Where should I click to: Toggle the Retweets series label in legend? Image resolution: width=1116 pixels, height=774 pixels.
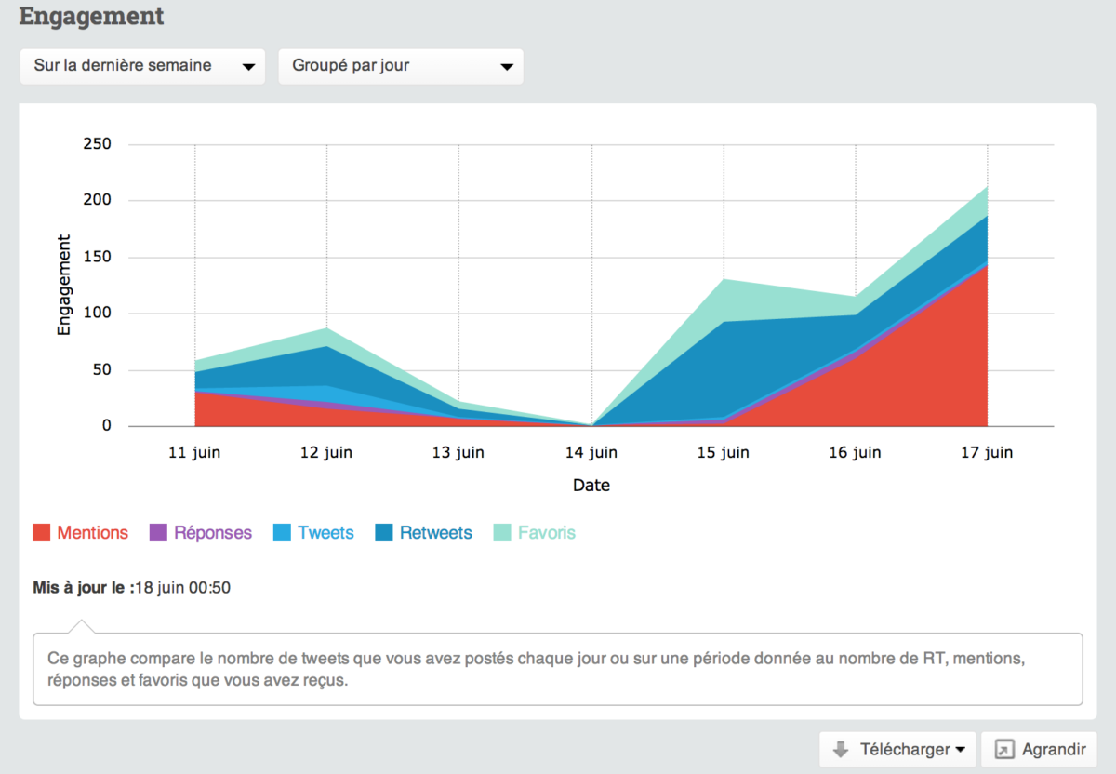(435, 533)
